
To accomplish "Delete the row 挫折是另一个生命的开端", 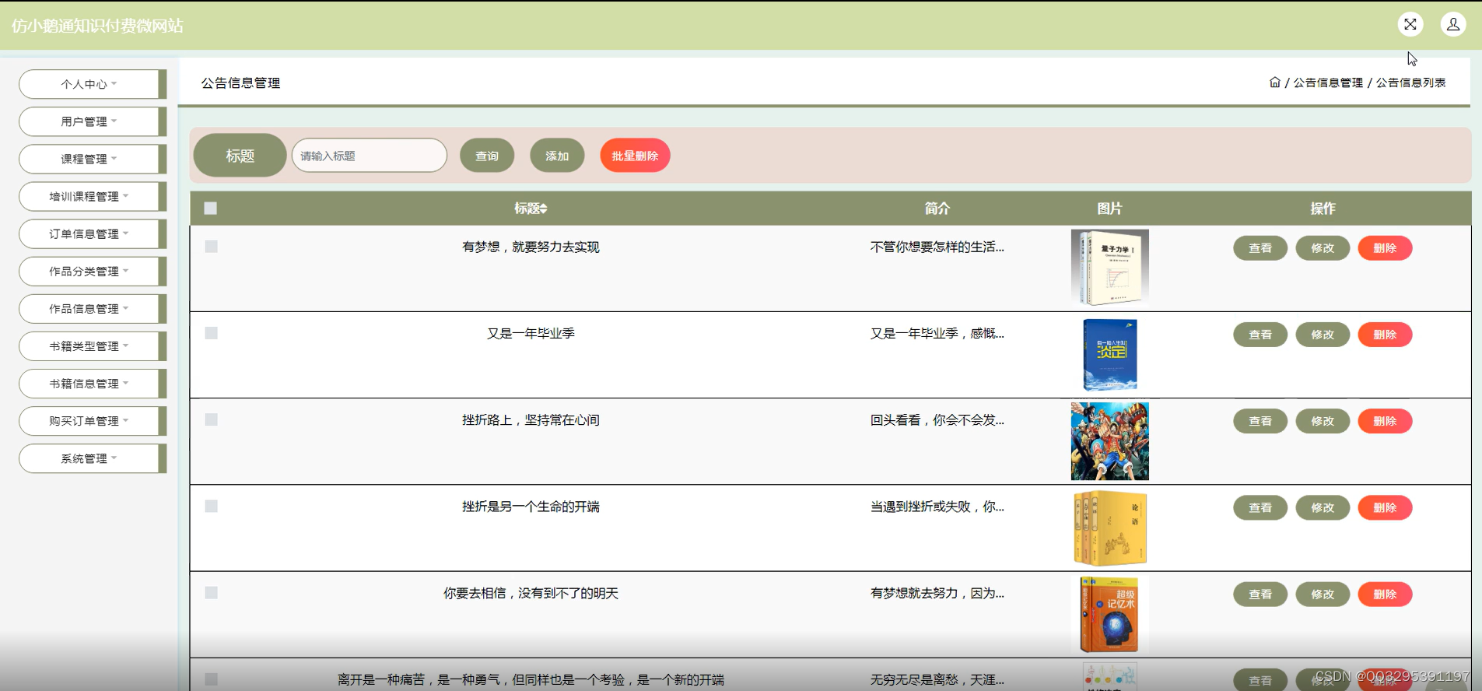I will (x=1385, y=507).
